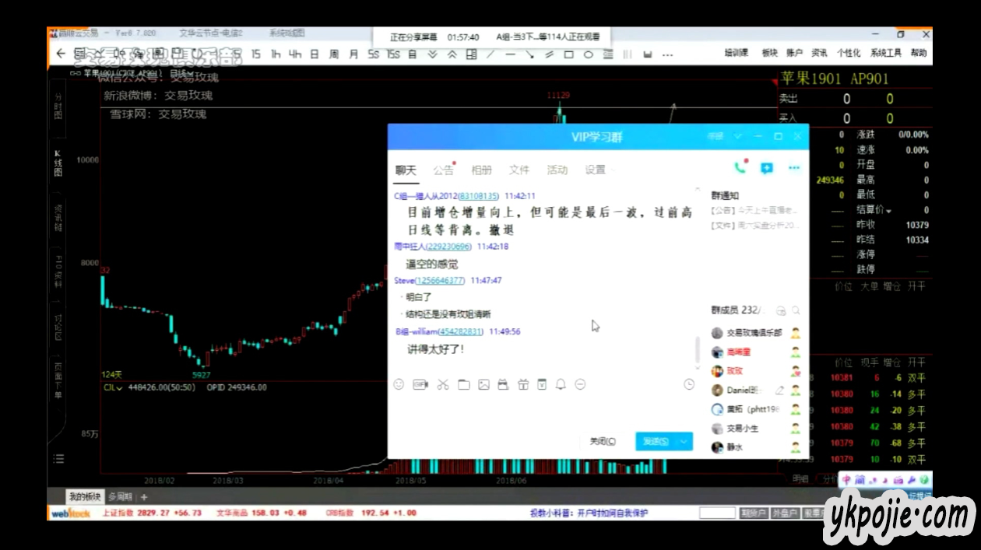The image size is (981, 550).
Task: Switch to the 文件 files tab
Action: pos(519,170)
